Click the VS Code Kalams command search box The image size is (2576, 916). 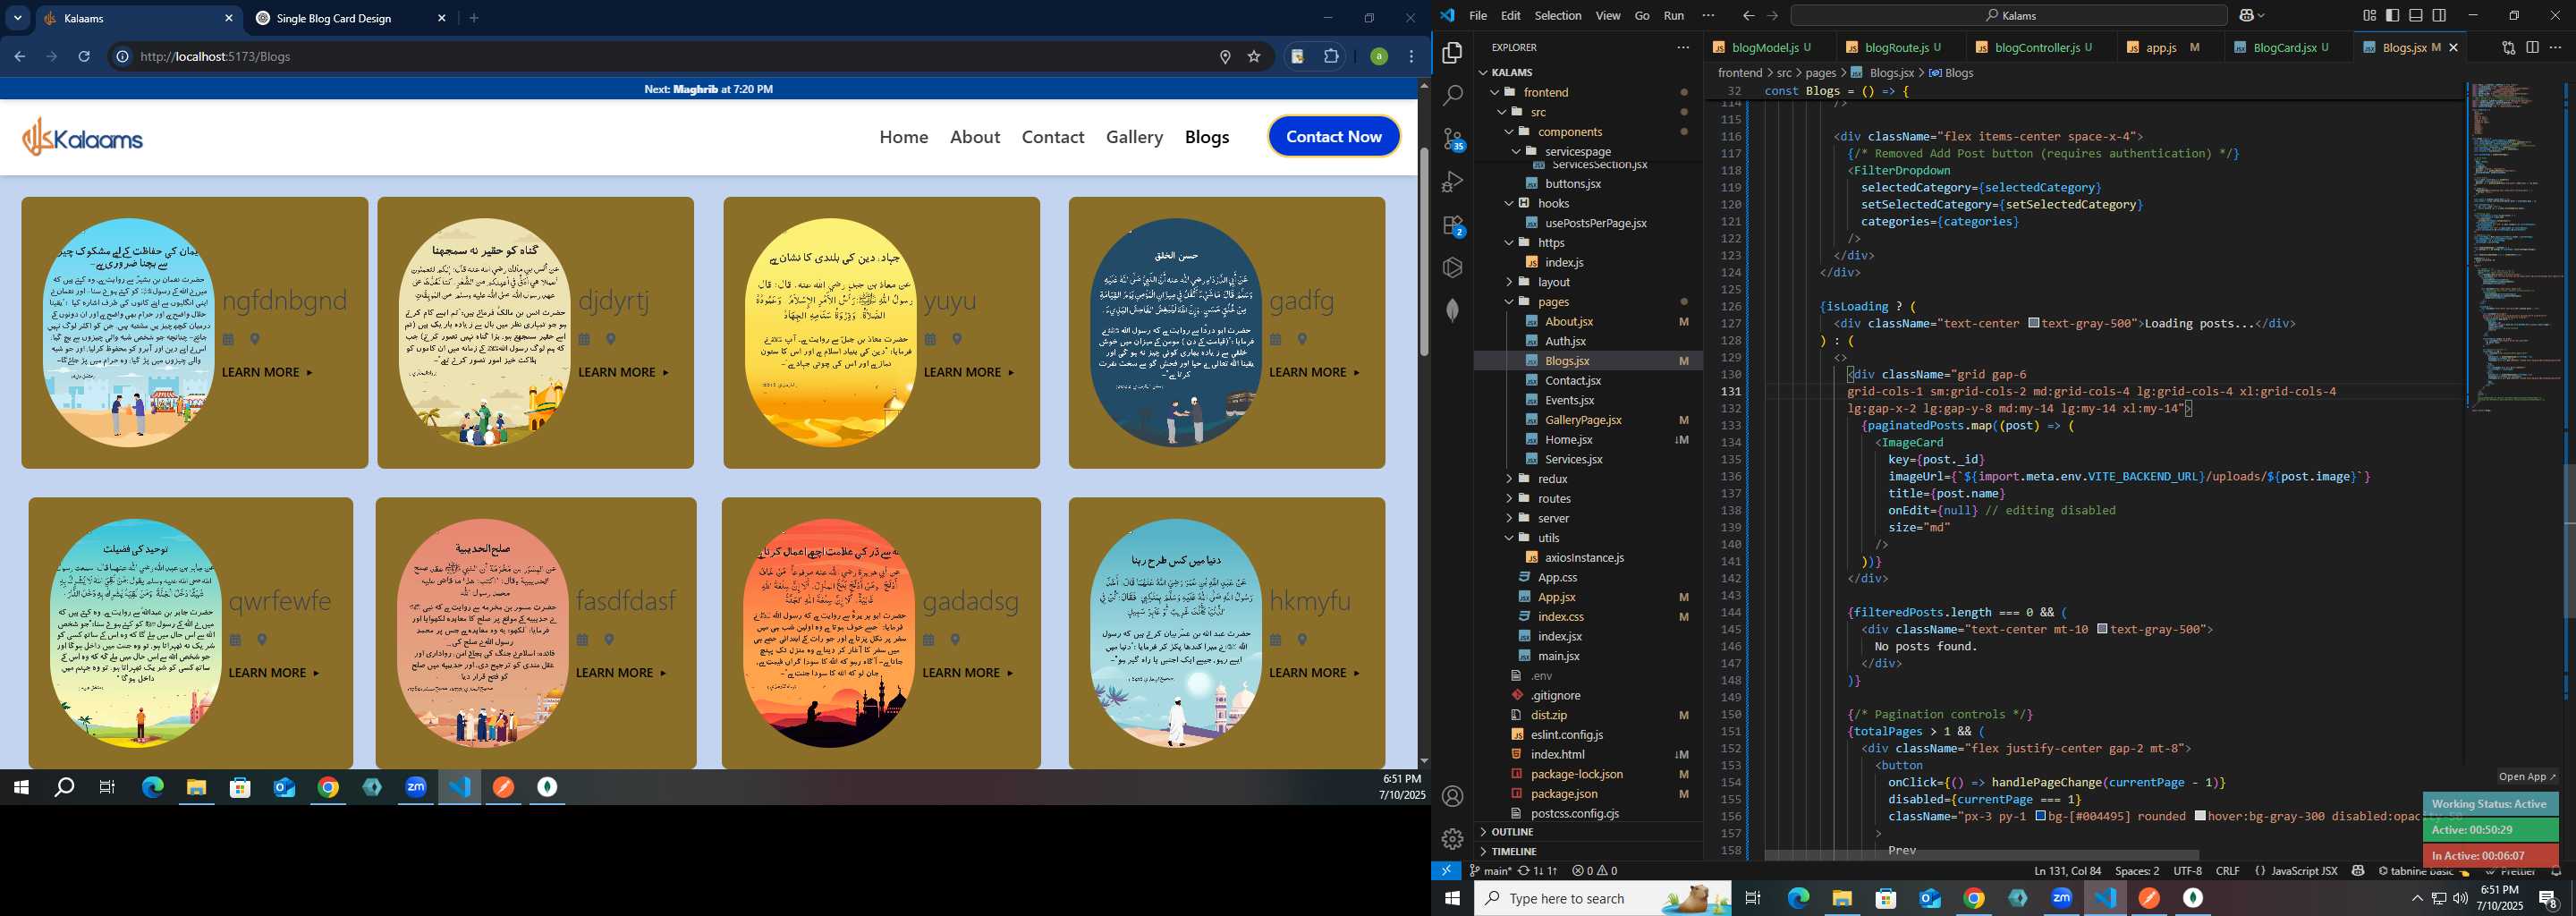pos(2008,15)
